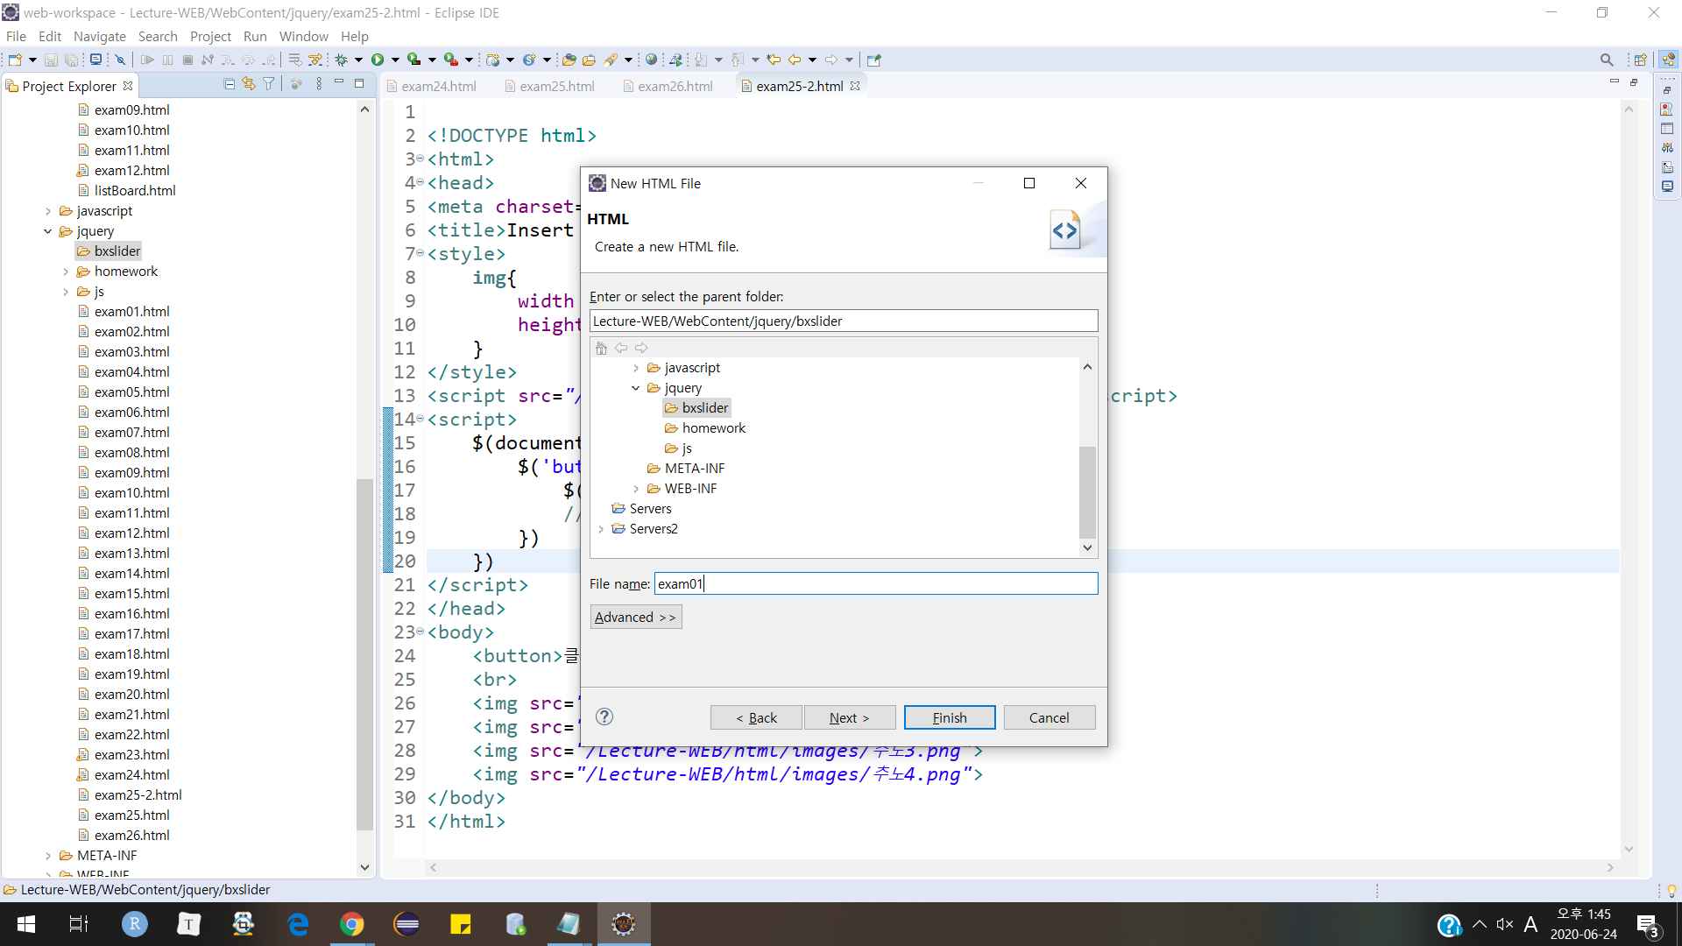Viewport: 1682px width, 946px height.
Task: Open the Run dropdown arrow
Action: coord(395,60)
